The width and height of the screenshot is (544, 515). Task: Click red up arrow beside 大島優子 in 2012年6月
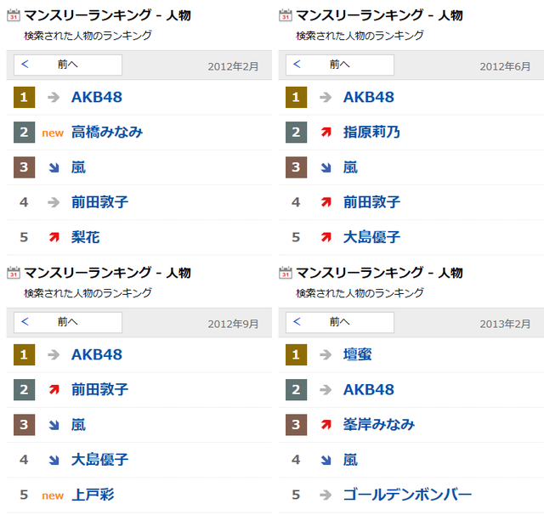(326, 237)
